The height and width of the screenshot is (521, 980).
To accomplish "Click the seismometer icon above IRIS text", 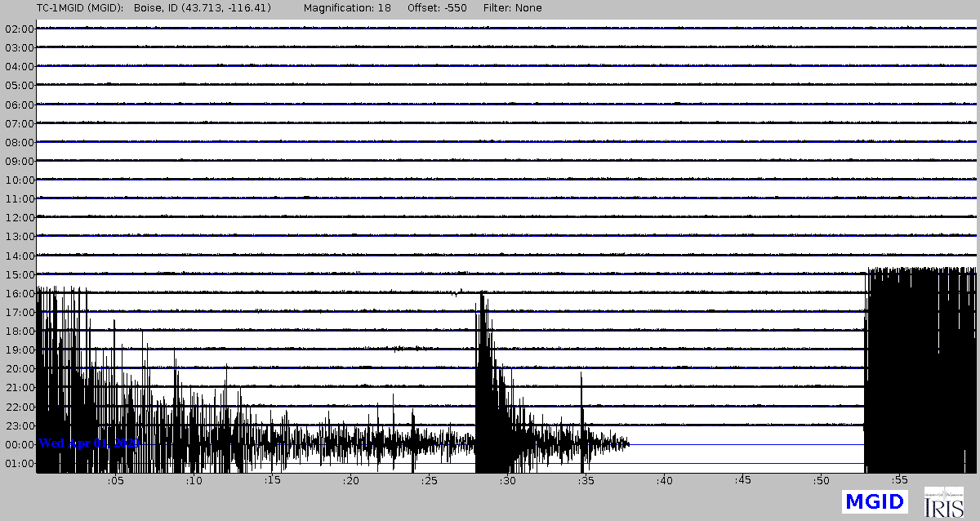I will click(943, 495).
